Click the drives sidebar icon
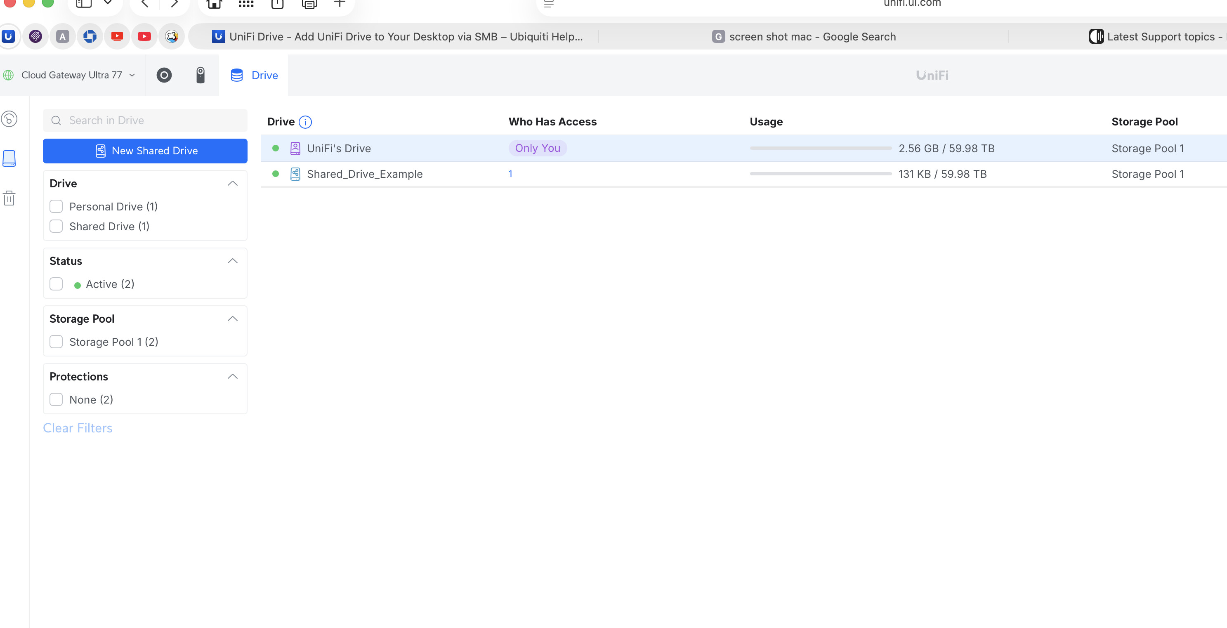This screenshot has width=1227, height=628. tap(9, 158)
